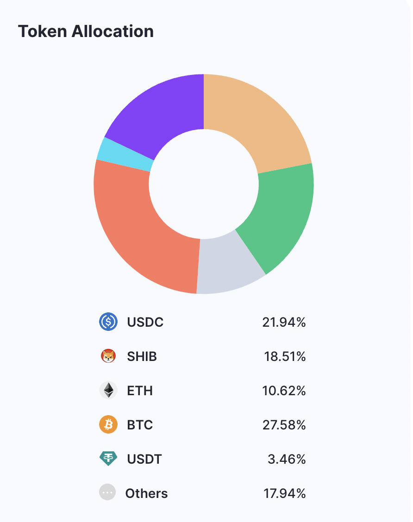Click the USDT tether icon
This screenshot has width=413, height=522.
click(x=108, y=459)
